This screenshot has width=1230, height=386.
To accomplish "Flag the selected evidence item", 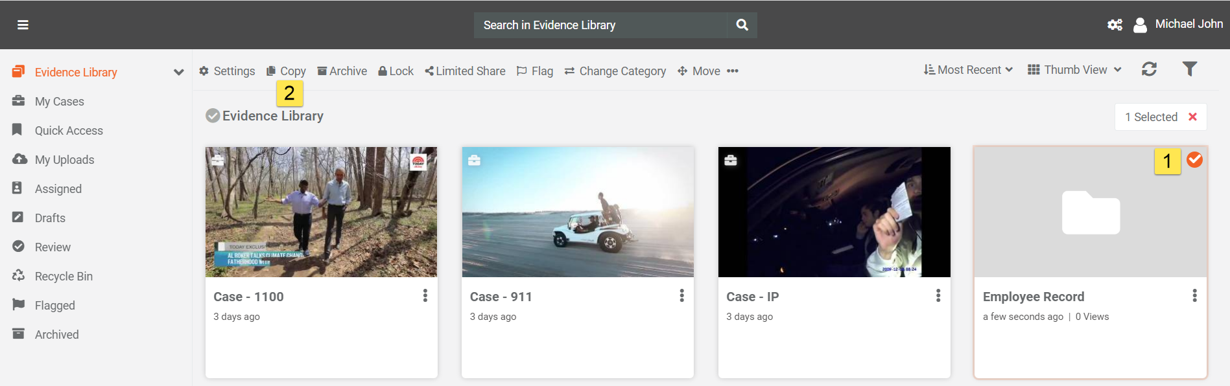I will coord(535,71).
